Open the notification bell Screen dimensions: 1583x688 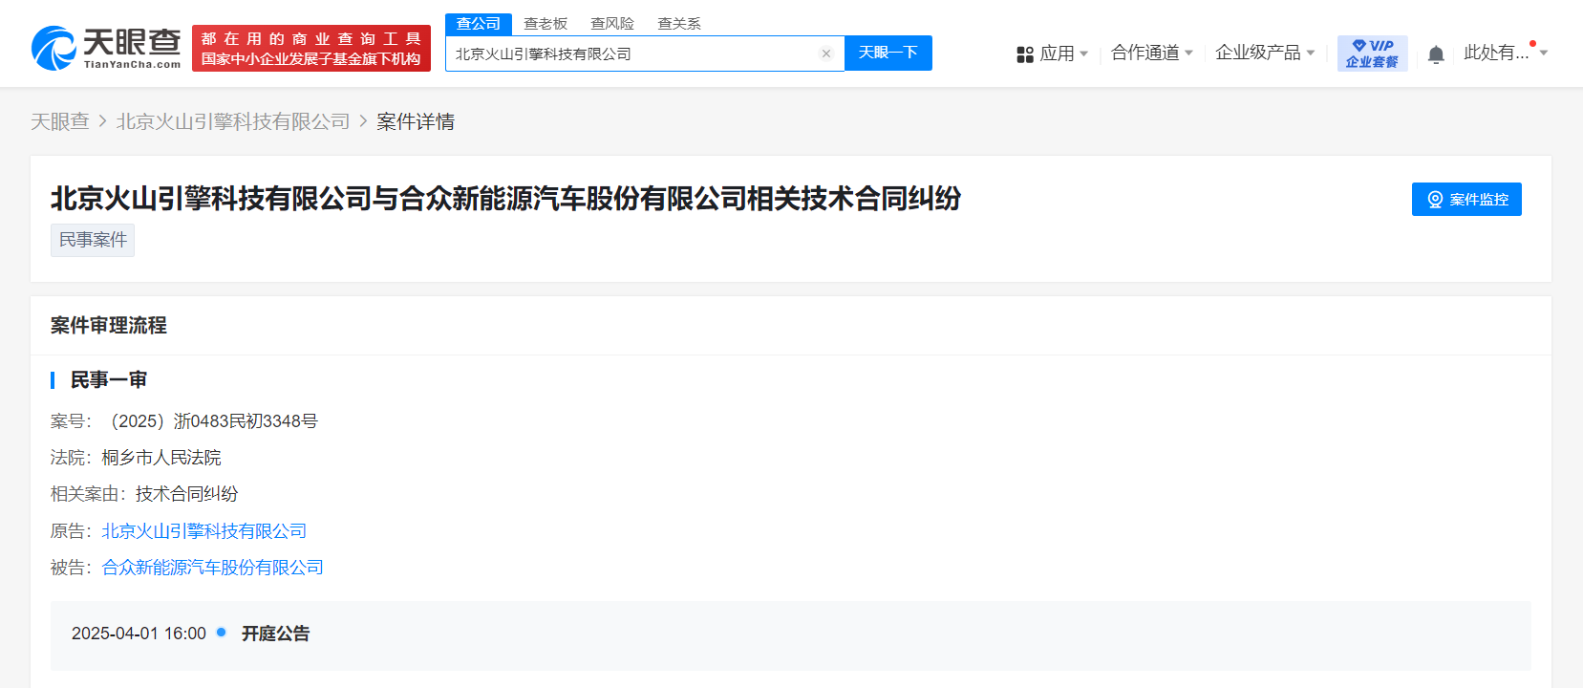tap(1436, 54)
